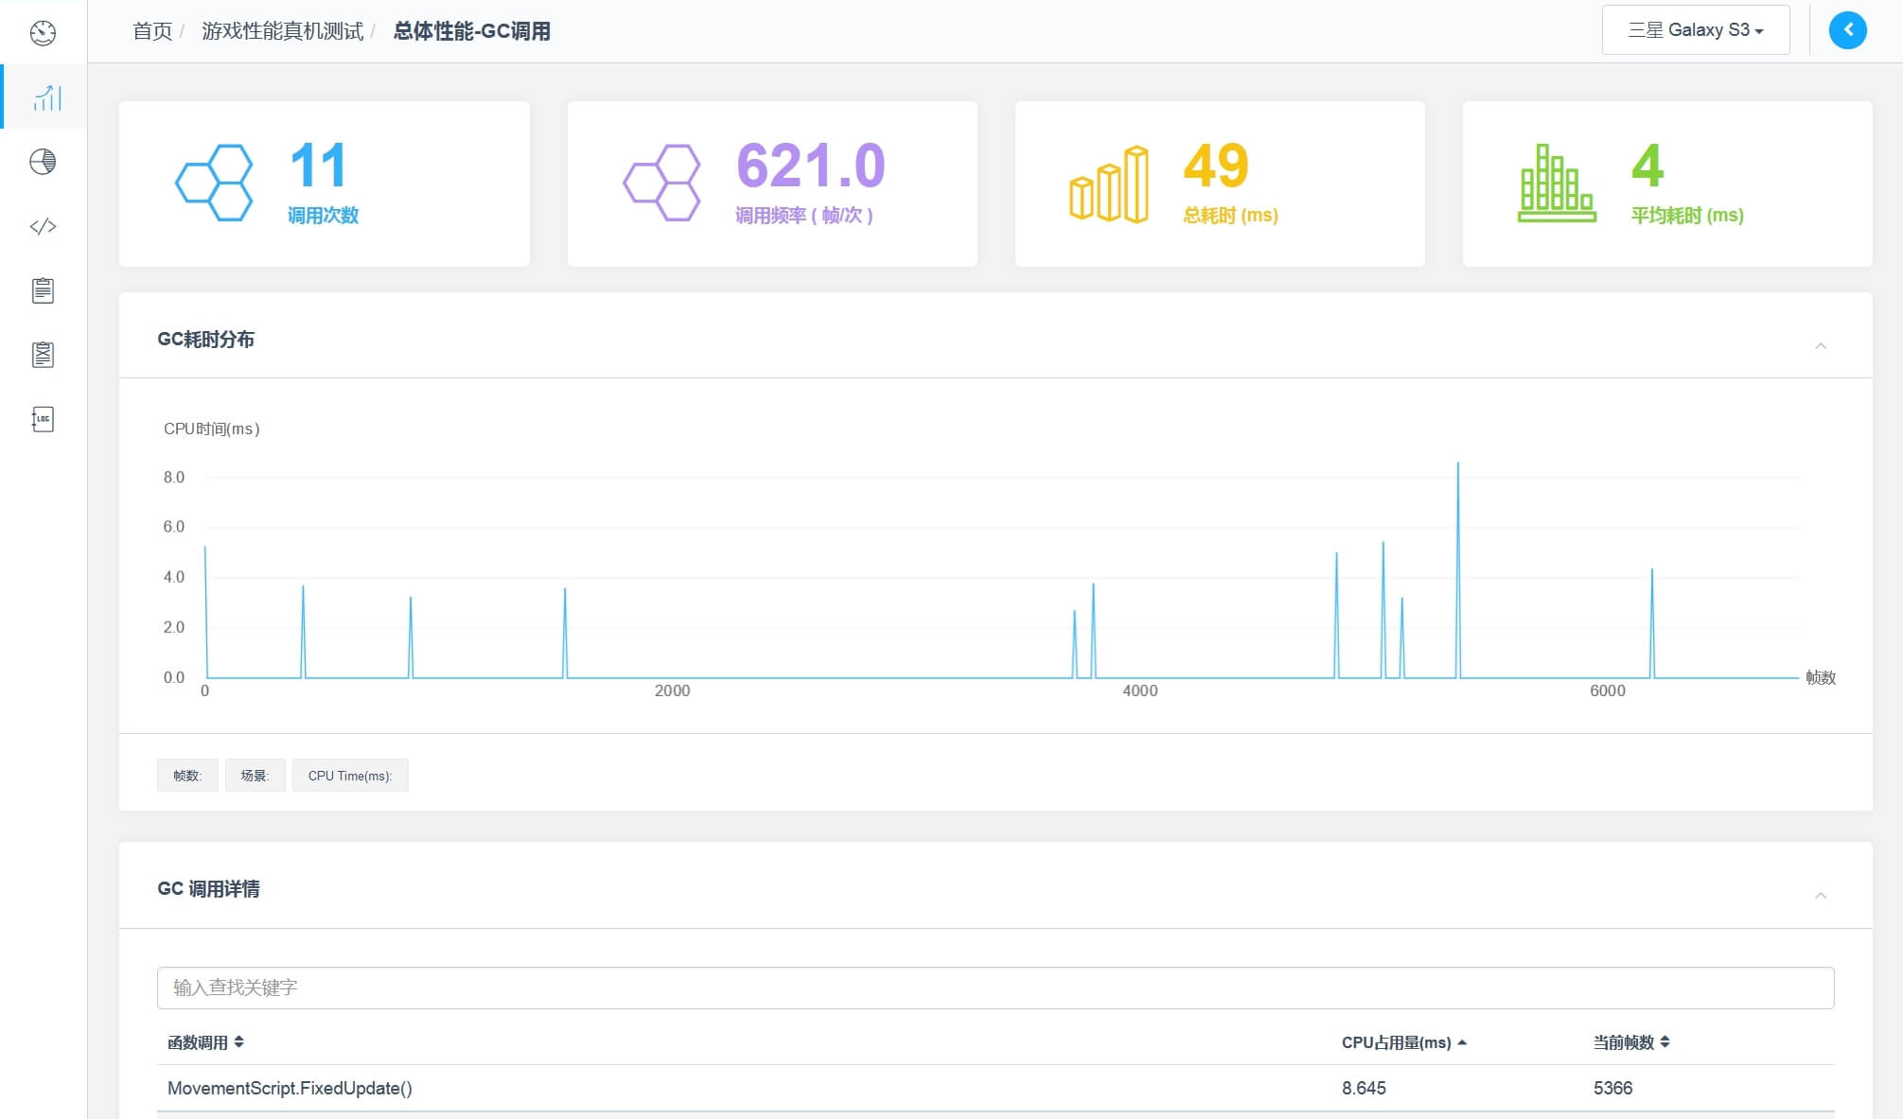This screenshot has width=1903, height=1119.
Task: Open the pie chart sidebar icon
Action: pos(43,162)
